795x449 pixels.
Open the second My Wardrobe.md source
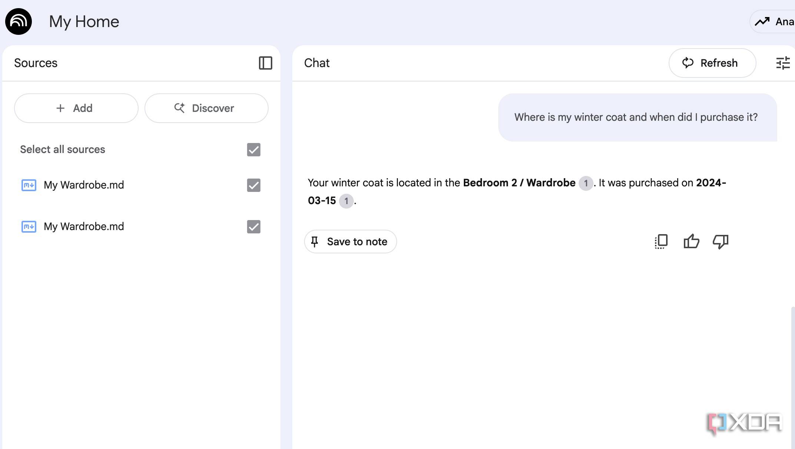point(83,226)
